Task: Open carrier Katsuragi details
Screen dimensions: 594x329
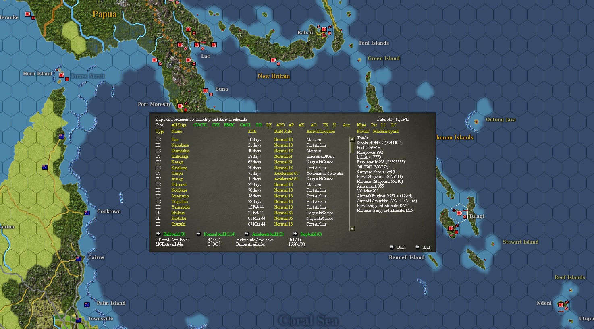Action: click(x=180, y=157)
